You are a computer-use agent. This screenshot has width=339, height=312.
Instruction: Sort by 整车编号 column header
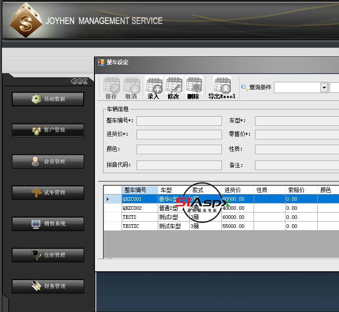[x=140, y=190]
